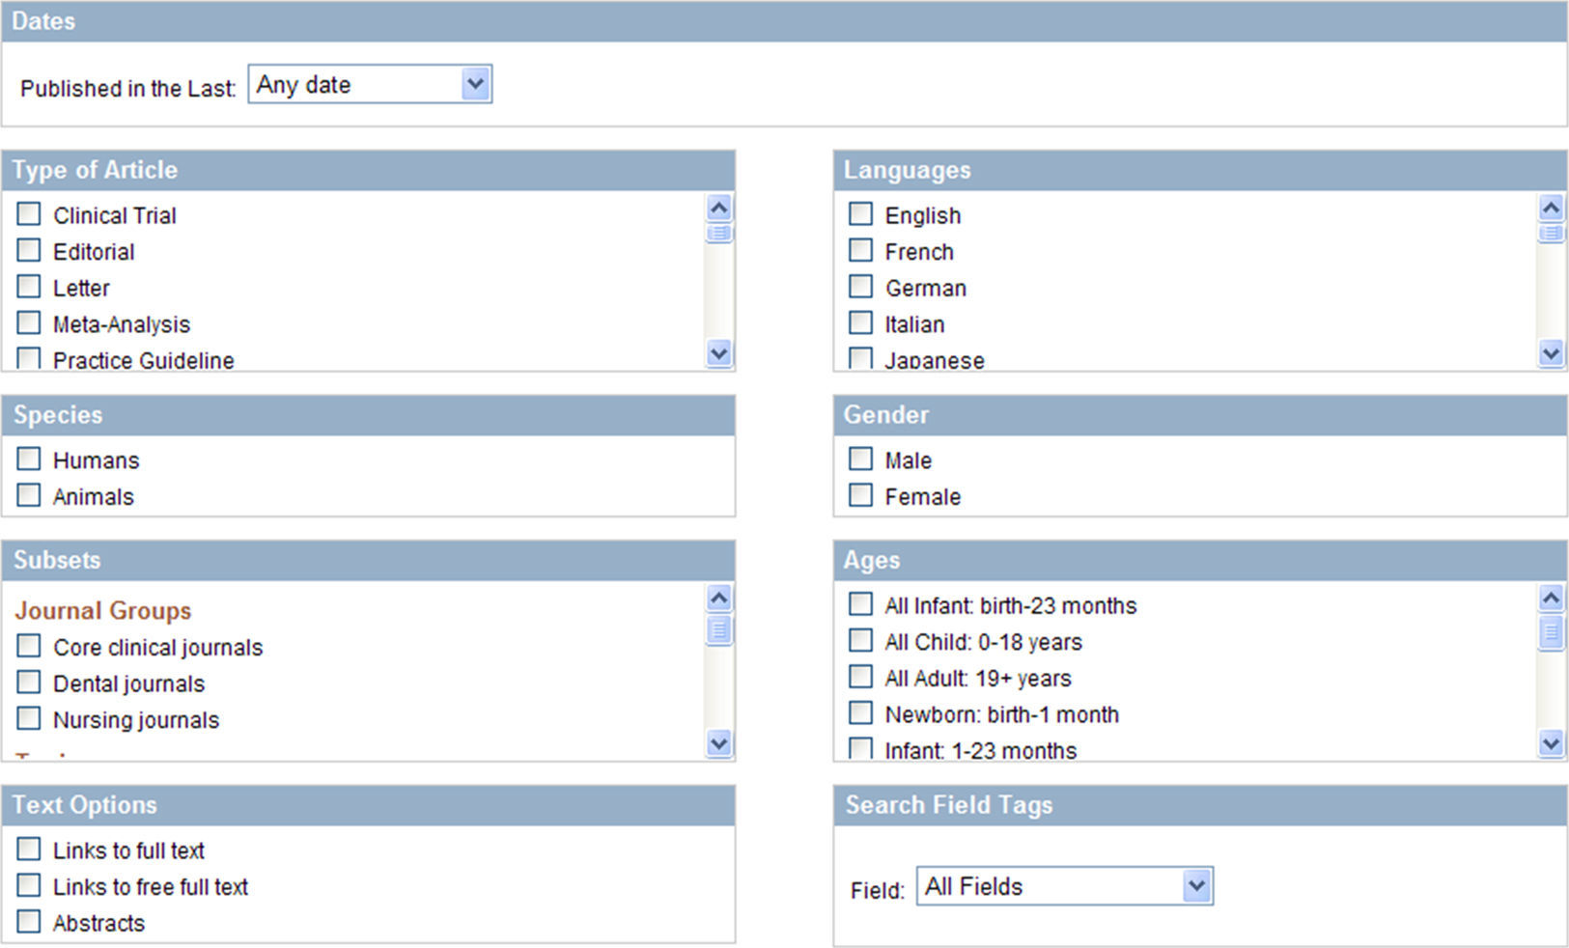Check the Clinical Trial checkbox
The width and height of the screenshot is (1569, 948).
(x=29, y=213)
